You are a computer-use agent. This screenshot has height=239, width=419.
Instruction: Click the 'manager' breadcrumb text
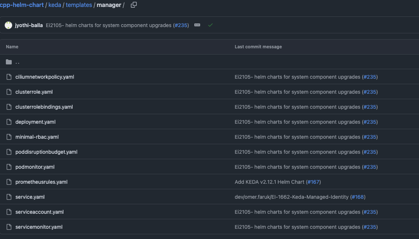[109, 5]
